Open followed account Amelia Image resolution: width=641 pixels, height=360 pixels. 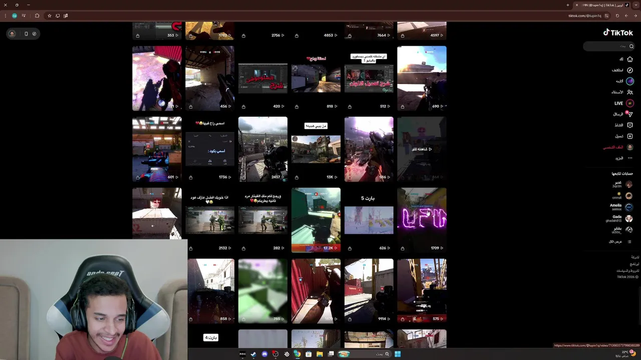(621, 207)
